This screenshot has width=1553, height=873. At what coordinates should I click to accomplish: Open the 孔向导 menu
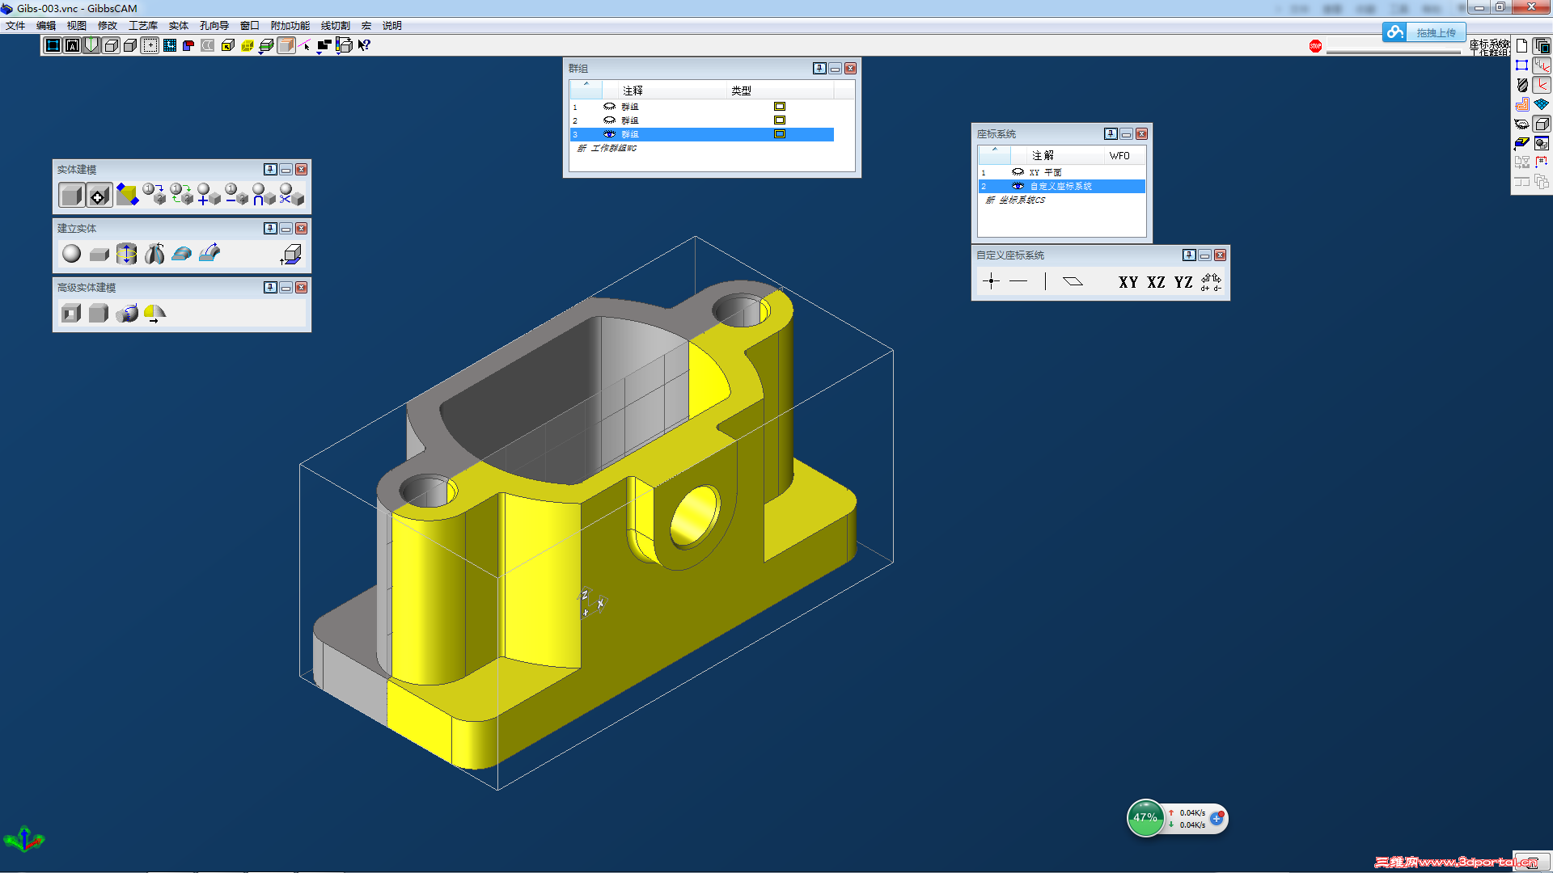(x=214, y=26)
